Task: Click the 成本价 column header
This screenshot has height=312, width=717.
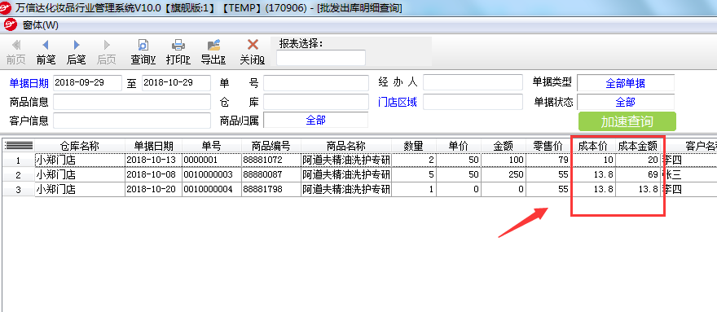Action: [x=593, y=147]
